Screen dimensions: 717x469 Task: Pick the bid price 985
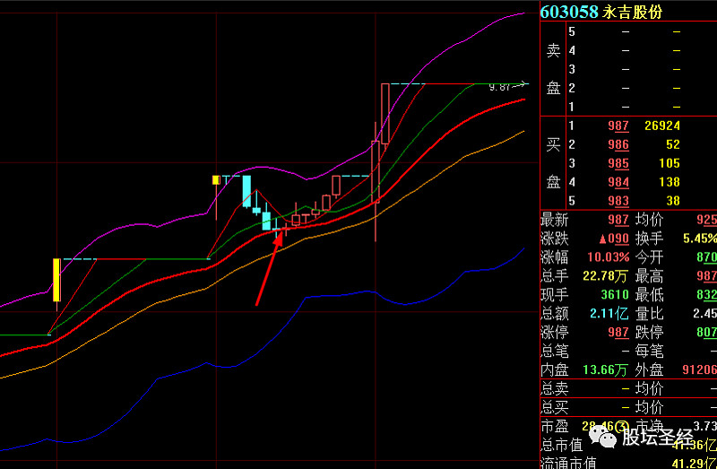618,163
